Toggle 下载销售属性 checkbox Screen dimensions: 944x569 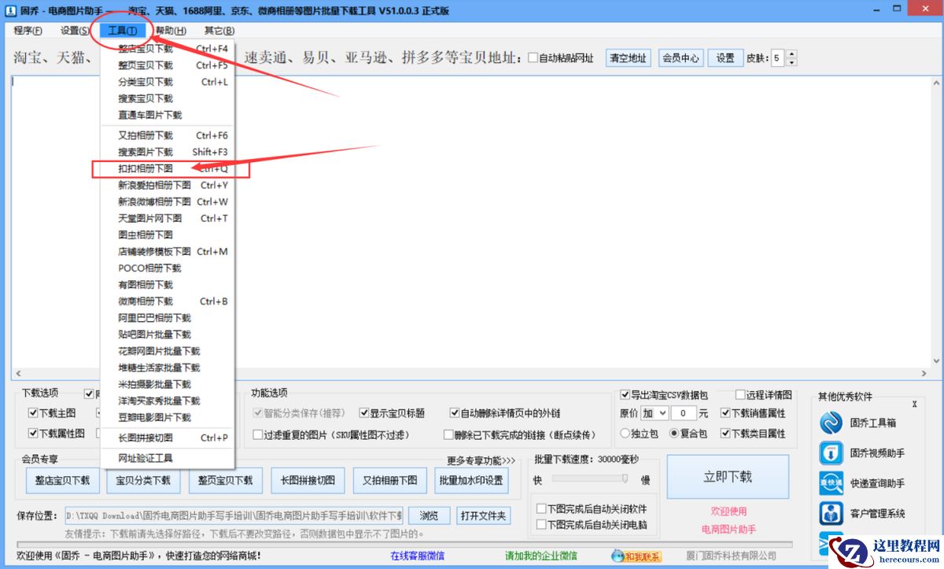[x=725, y=413]
